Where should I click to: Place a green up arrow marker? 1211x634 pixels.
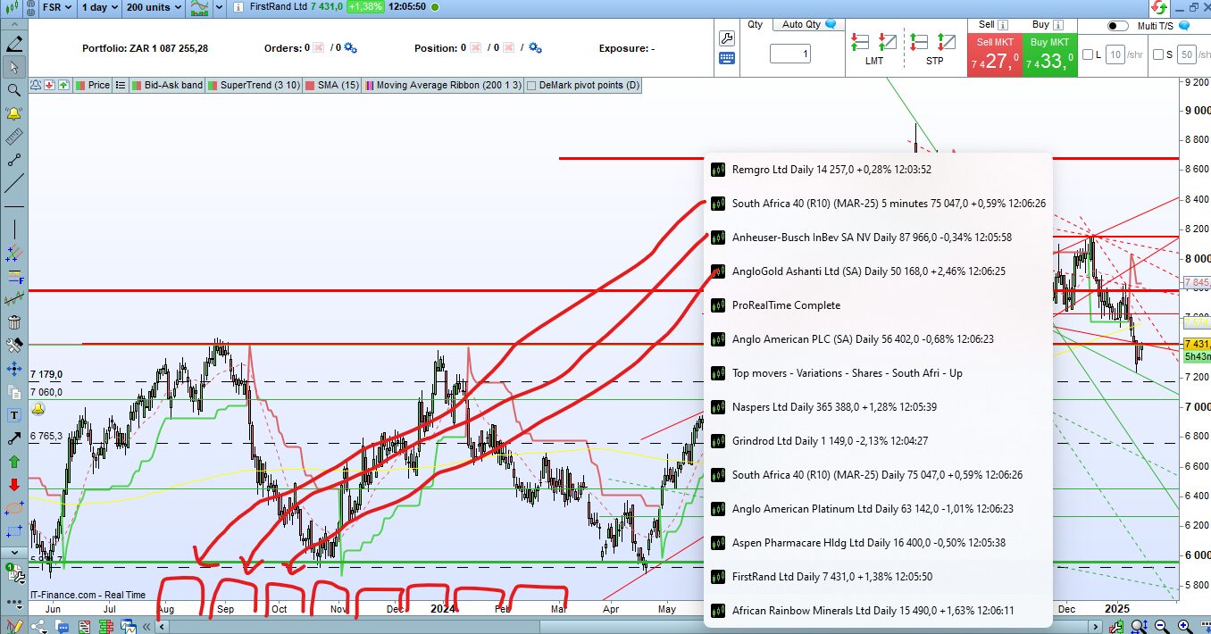point(14,462)
